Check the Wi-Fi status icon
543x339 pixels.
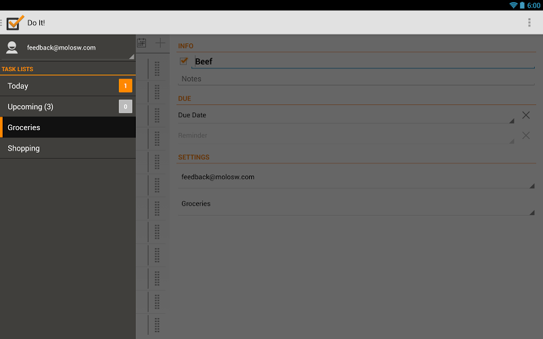pyautogui.click(x=513, y=5)
